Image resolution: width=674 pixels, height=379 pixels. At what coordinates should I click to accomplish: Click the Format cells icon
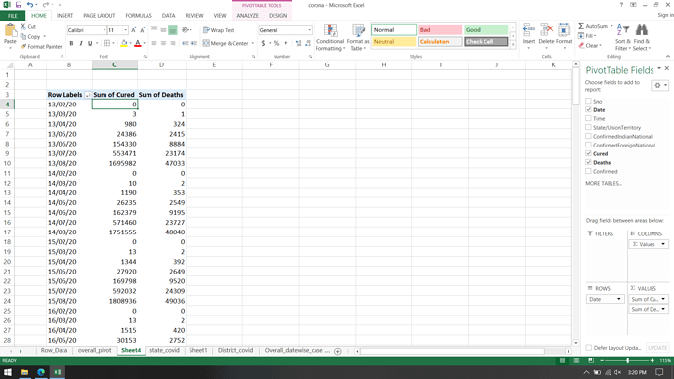[564, 31]
